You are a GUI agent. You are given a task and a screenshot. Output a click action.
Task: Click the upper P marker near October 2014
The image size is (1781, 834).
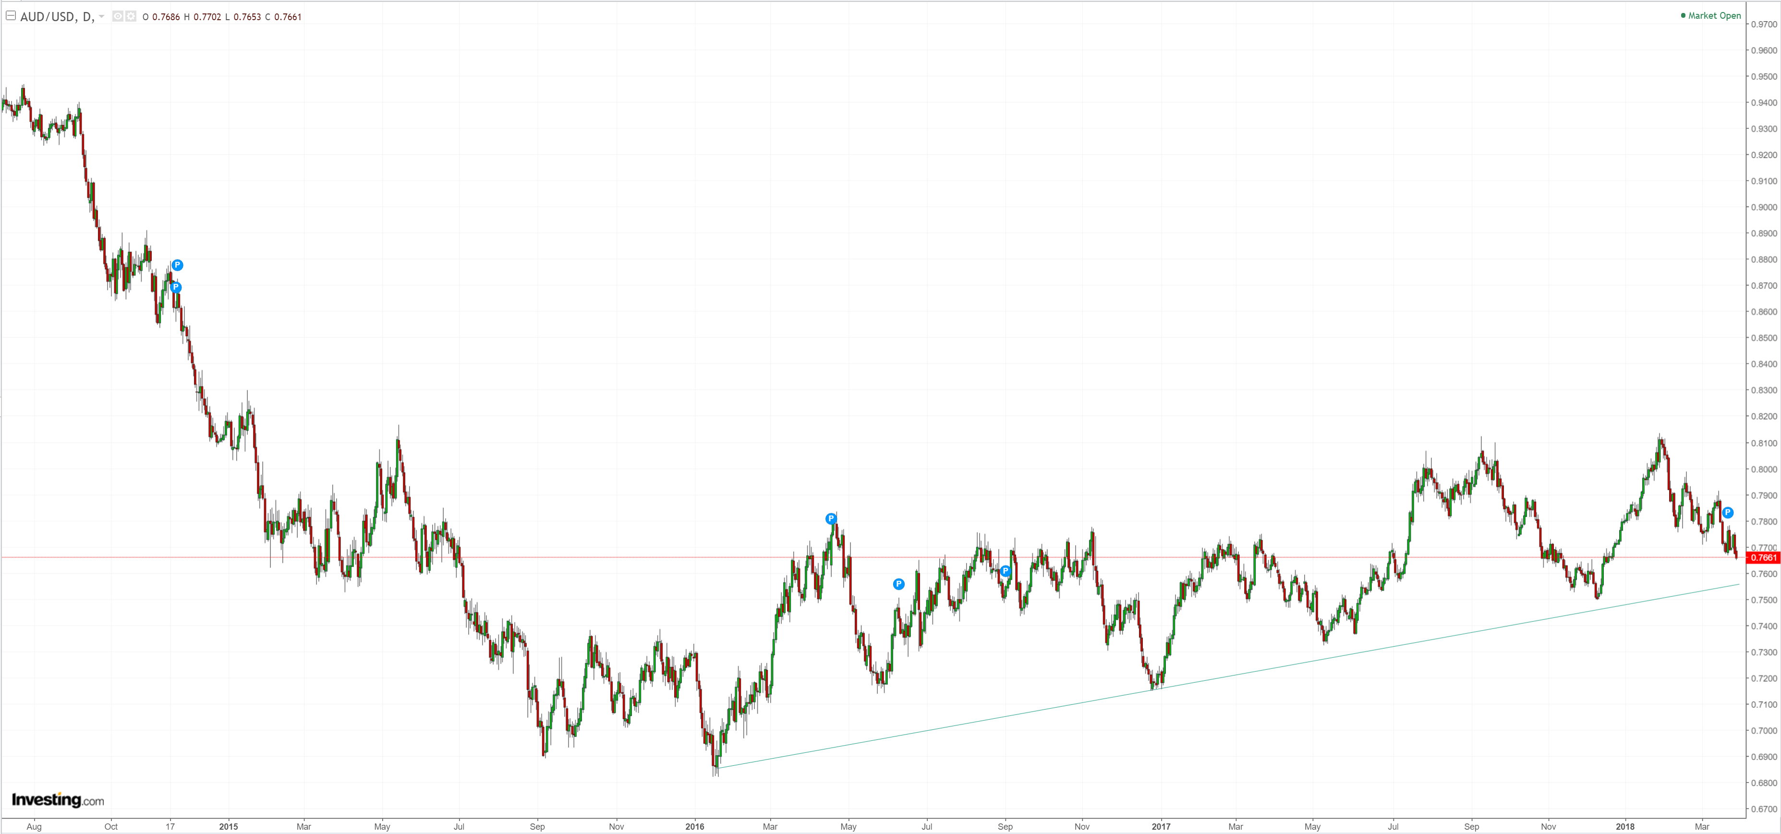(x=178, y=265)
